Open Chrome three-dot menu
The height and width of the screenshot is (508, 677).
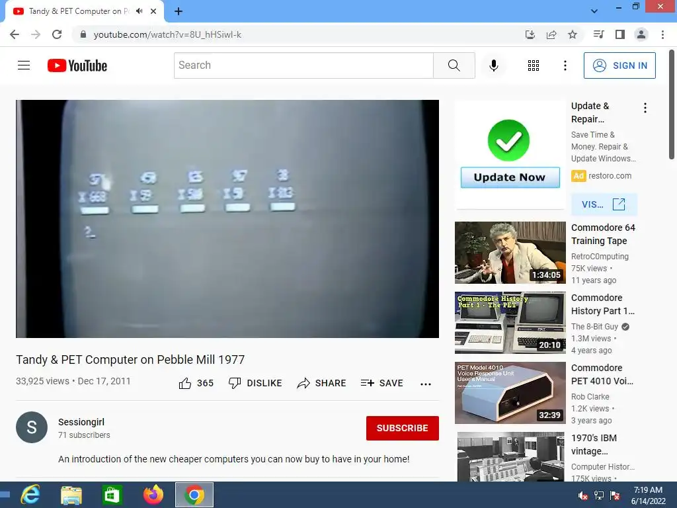(662, 34)
